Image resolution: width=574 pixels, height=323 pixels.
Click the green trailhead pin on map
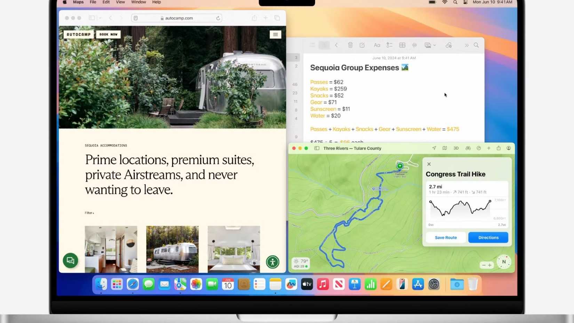400,166
